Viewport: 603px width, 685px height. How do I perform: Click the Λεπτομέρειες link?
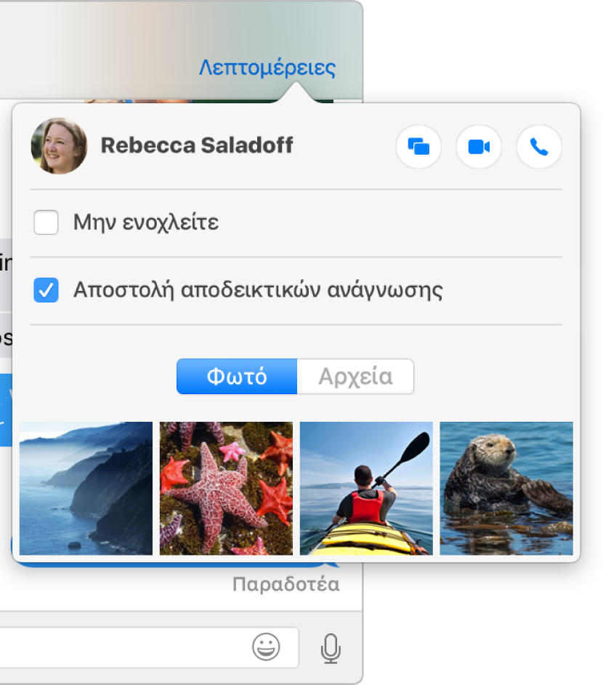(267, 68)
